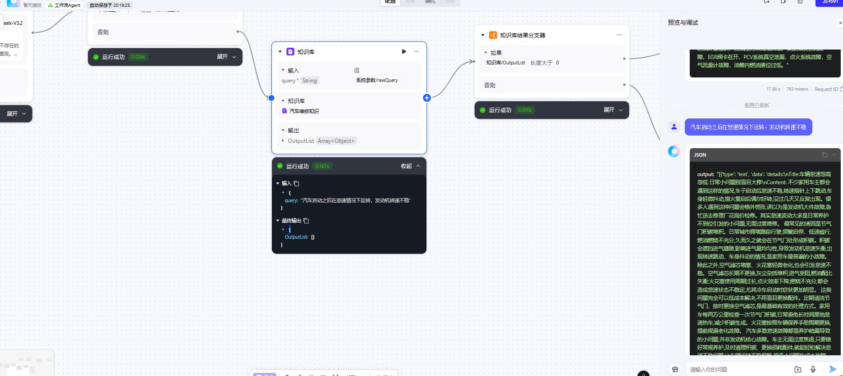Click the upload file icon in the chat input
Screen dimensions: 843x376
[798, 369]
